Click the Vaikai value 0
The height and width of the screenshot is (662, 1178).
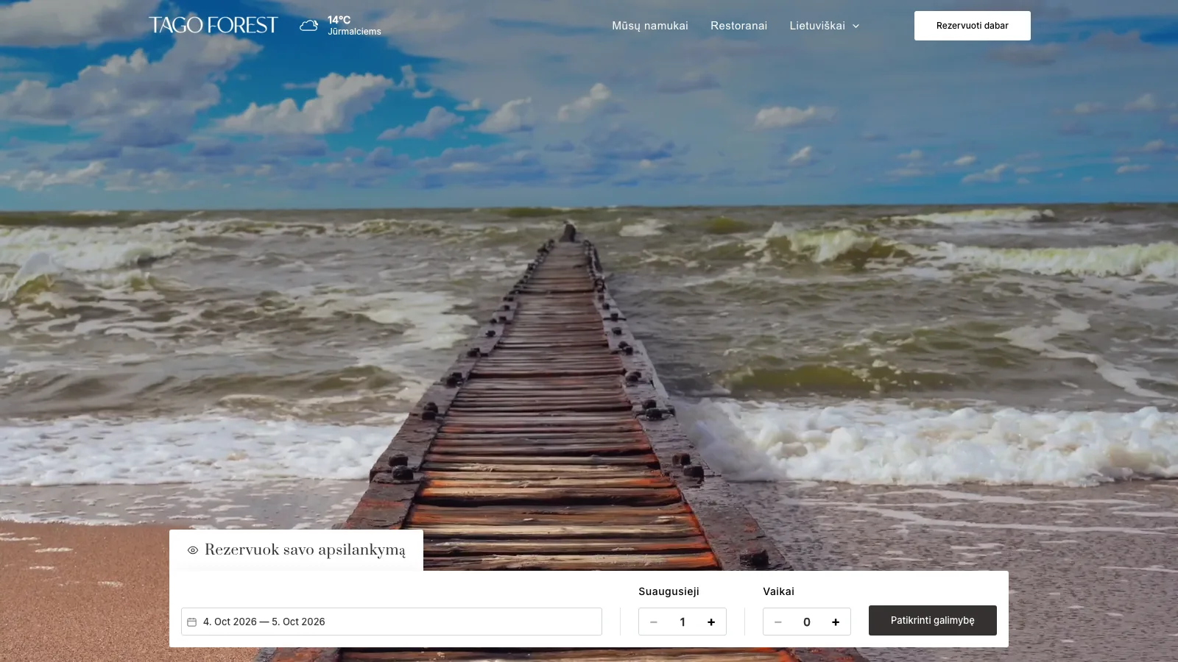click(807, 622)
